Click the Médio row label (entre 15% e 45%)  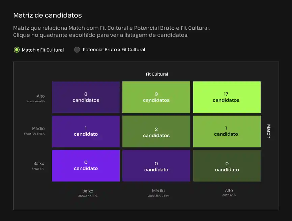point(38,129)
